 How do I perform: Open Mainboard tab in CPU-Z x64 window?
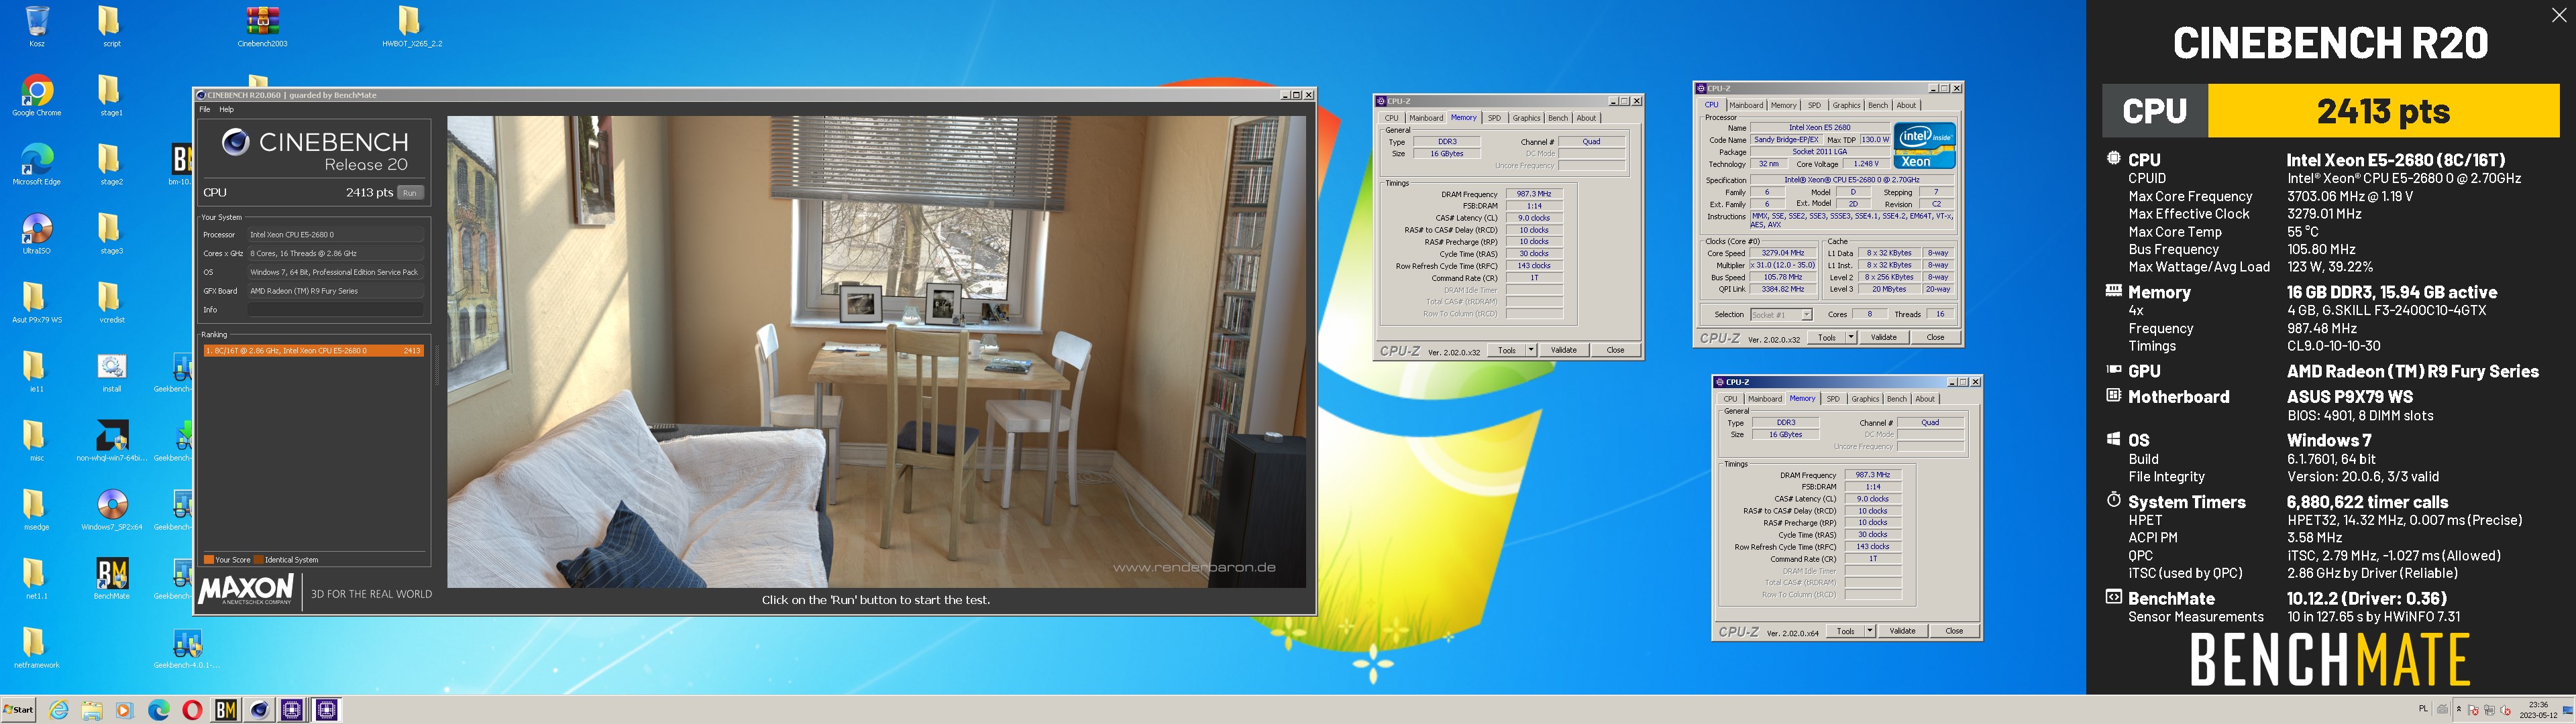coord(1765,399)
